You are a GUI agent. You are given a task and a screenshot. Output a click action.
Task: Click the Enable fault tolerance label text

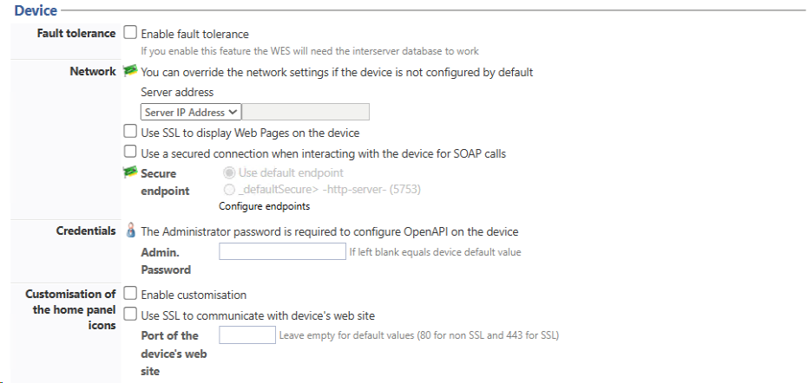(x=194, y=35)
